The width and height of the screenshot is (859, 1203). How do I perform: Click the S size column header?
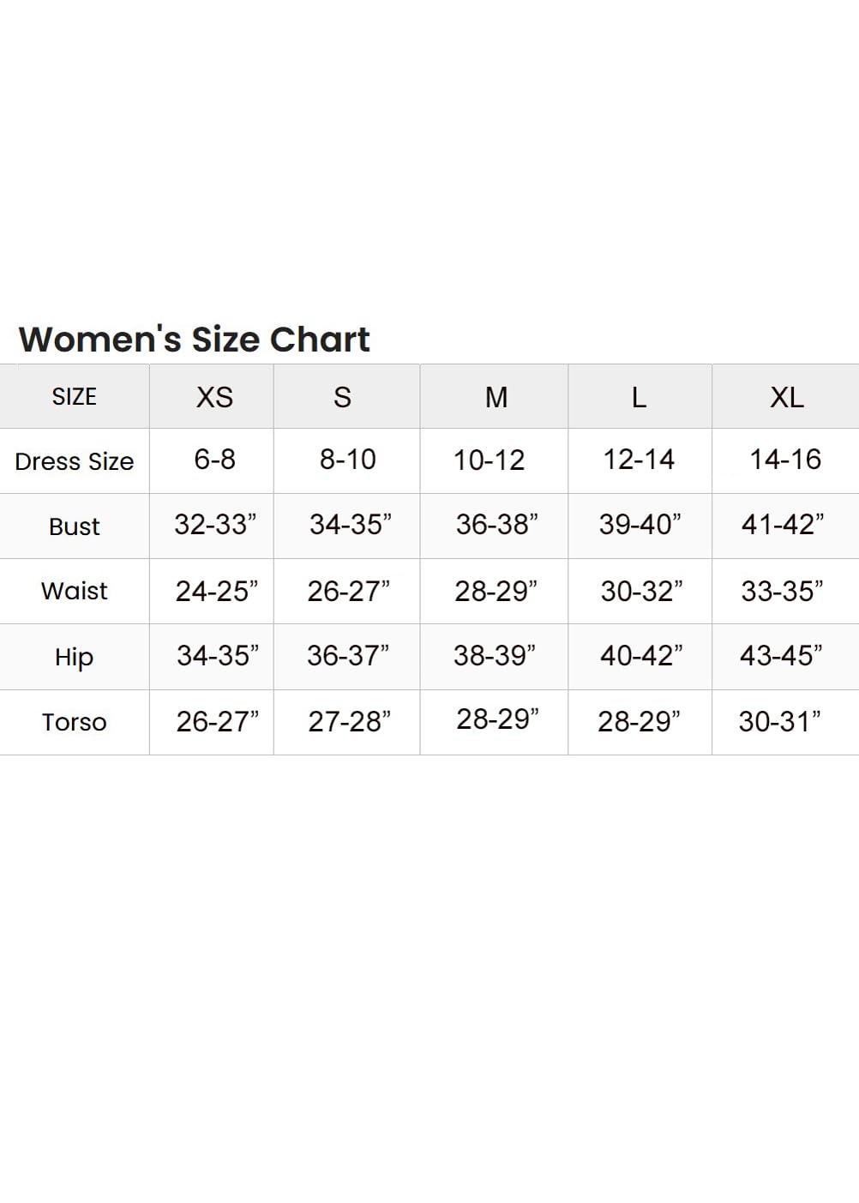click(342, 397)
